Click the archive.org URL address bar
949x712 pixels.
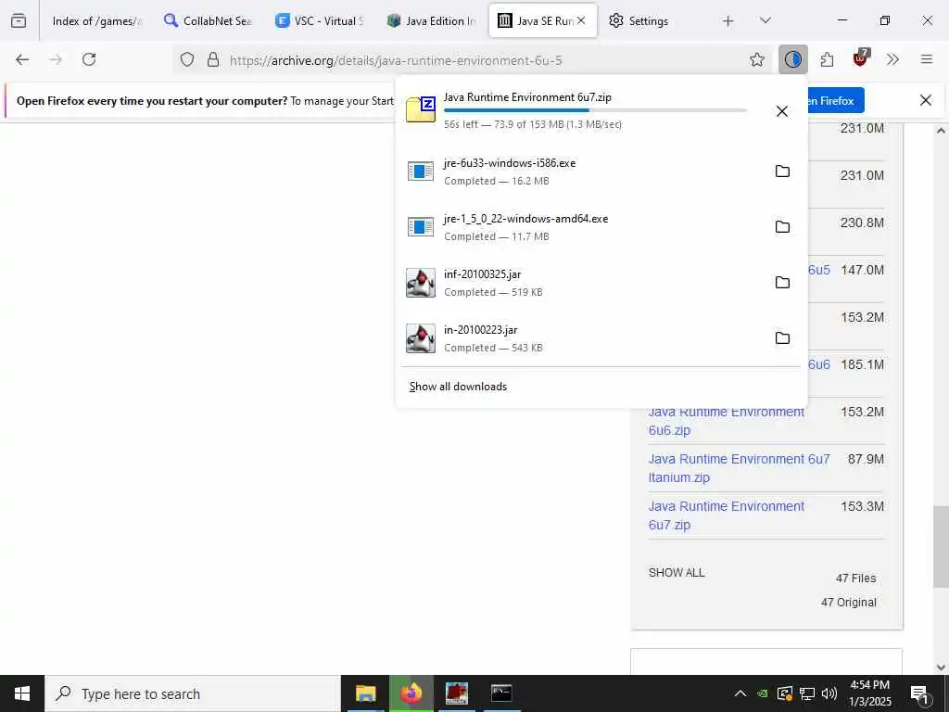(472, 60)
